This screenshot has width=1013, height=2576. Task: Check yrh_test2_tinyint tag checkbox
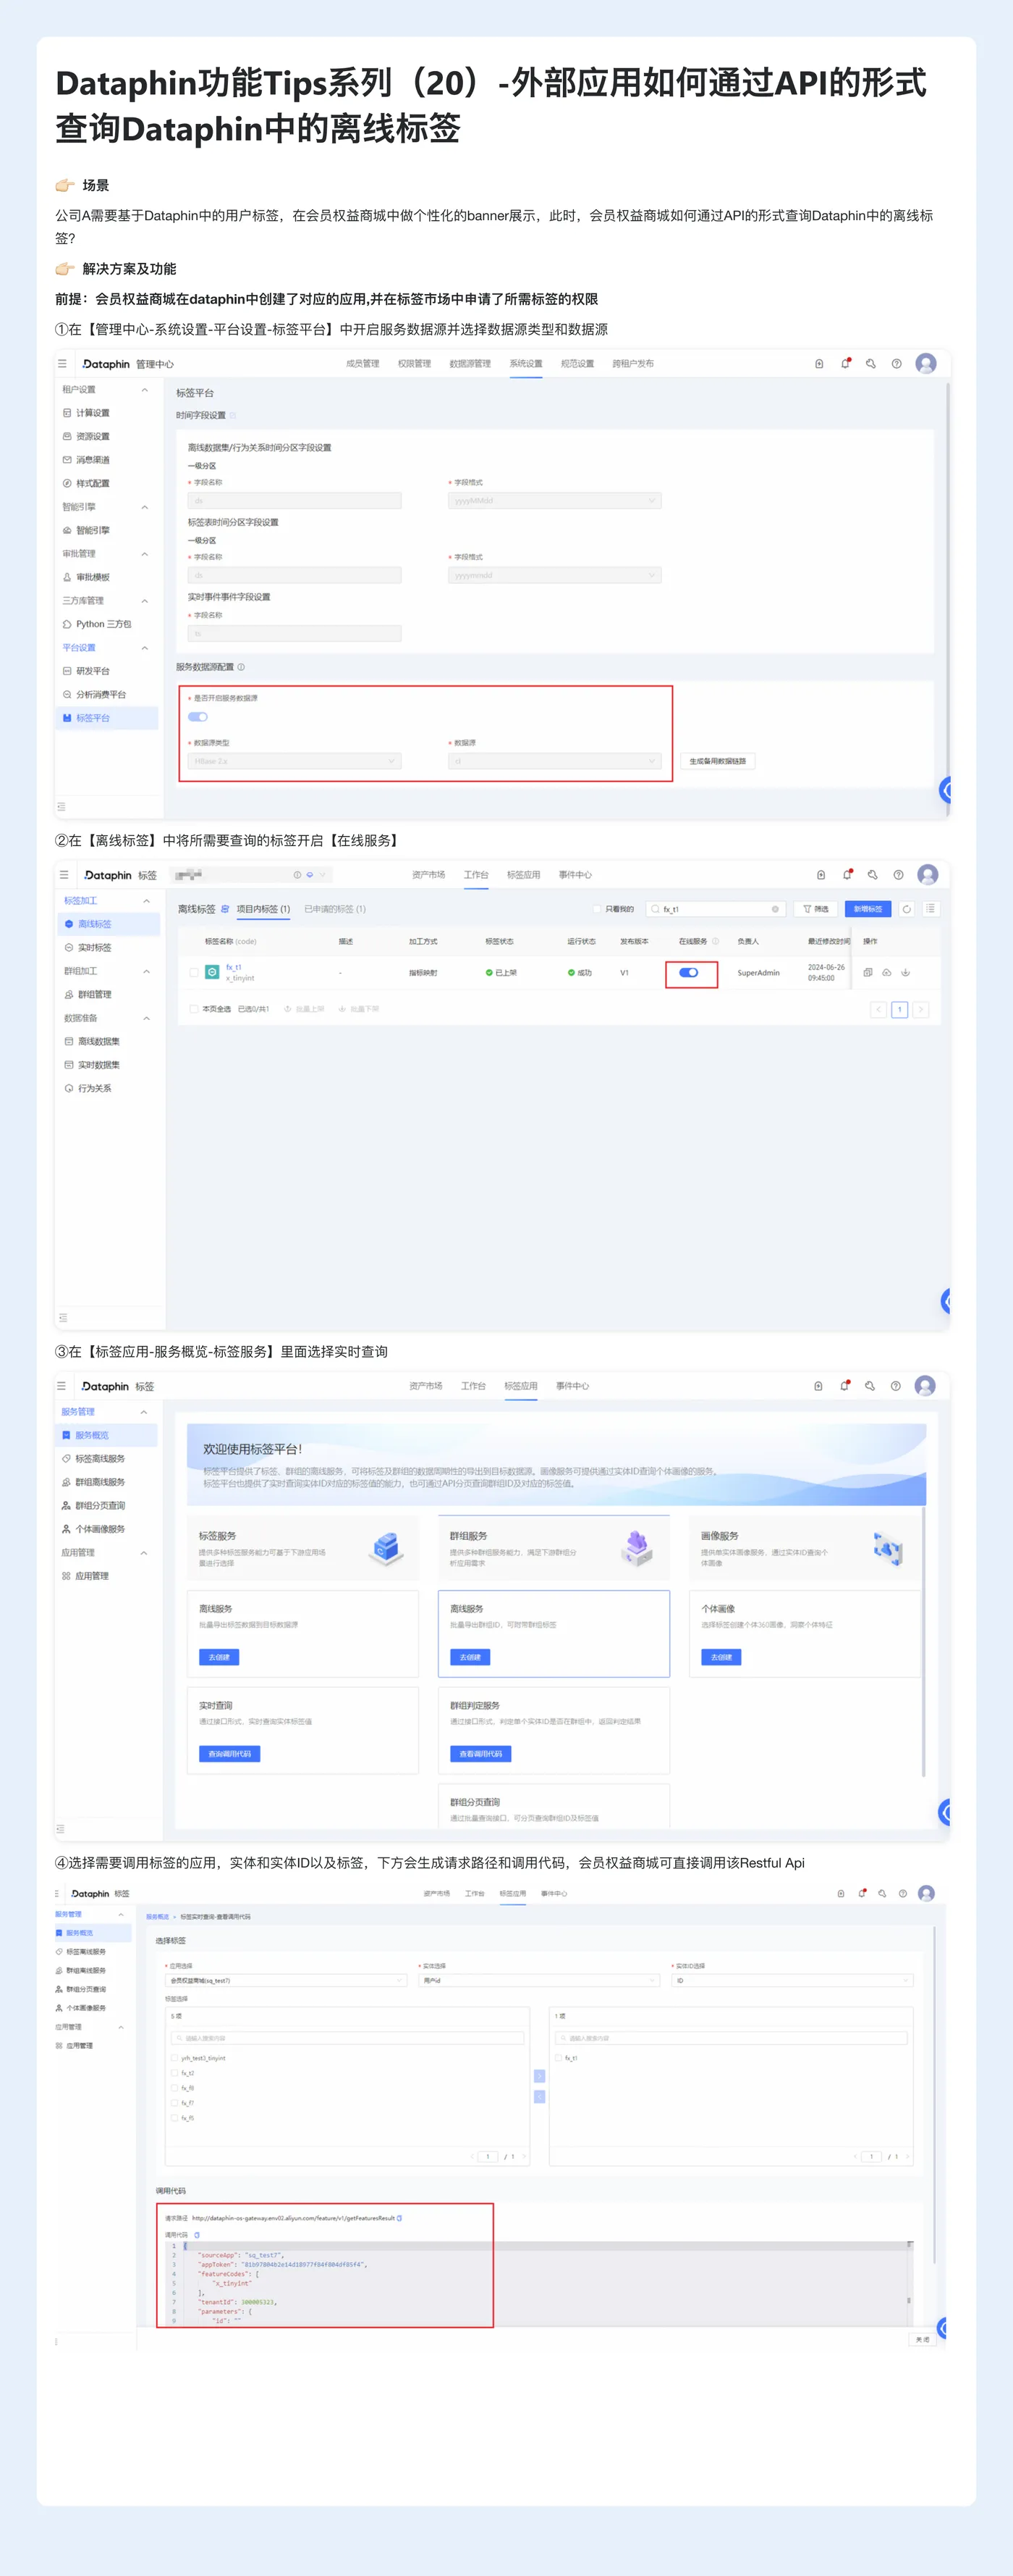174,2058
